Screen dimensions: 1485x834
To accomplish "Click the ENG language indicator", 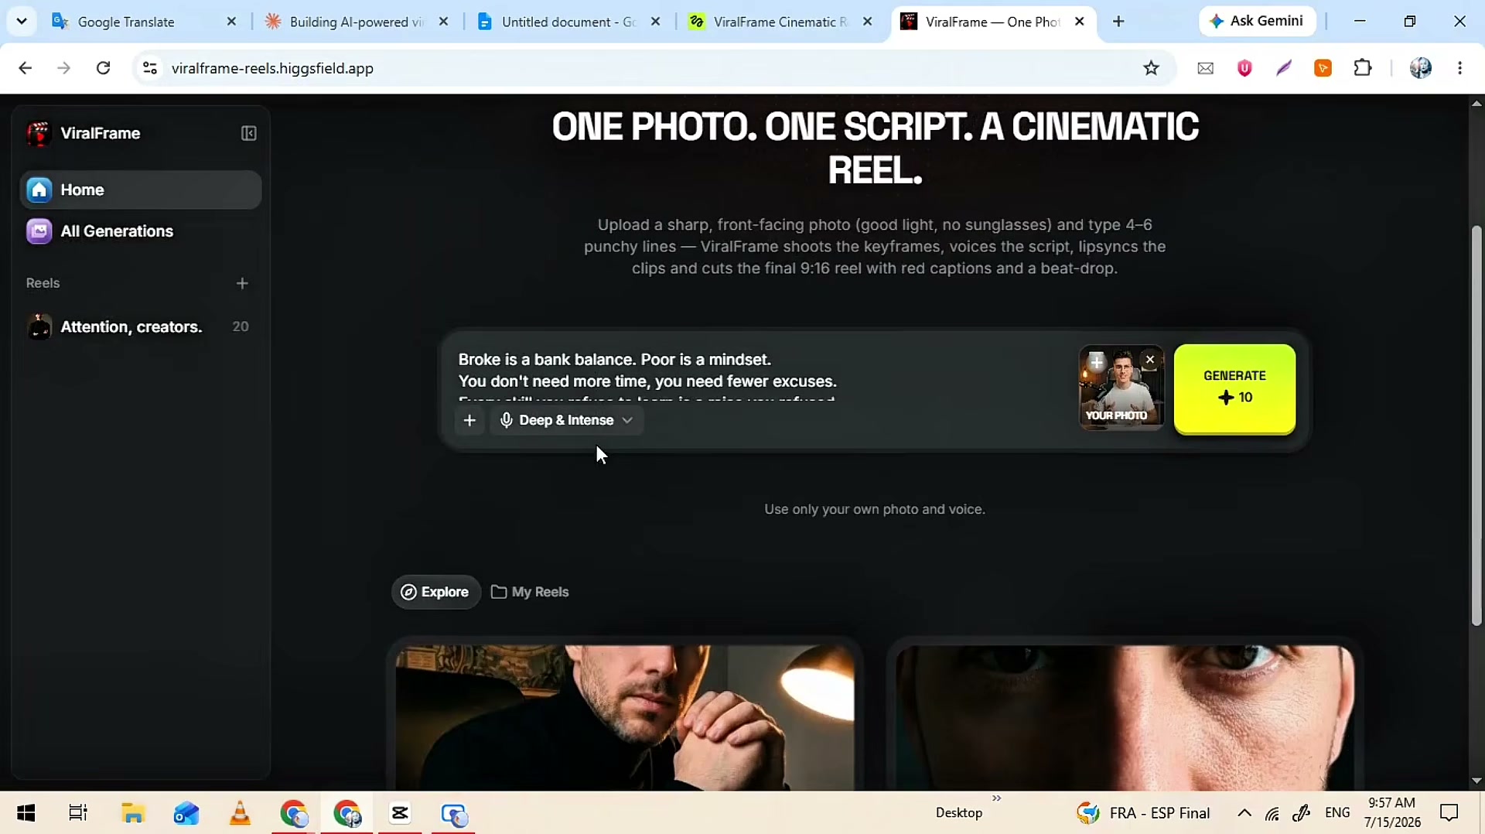I will click(x=1337, y=813).
